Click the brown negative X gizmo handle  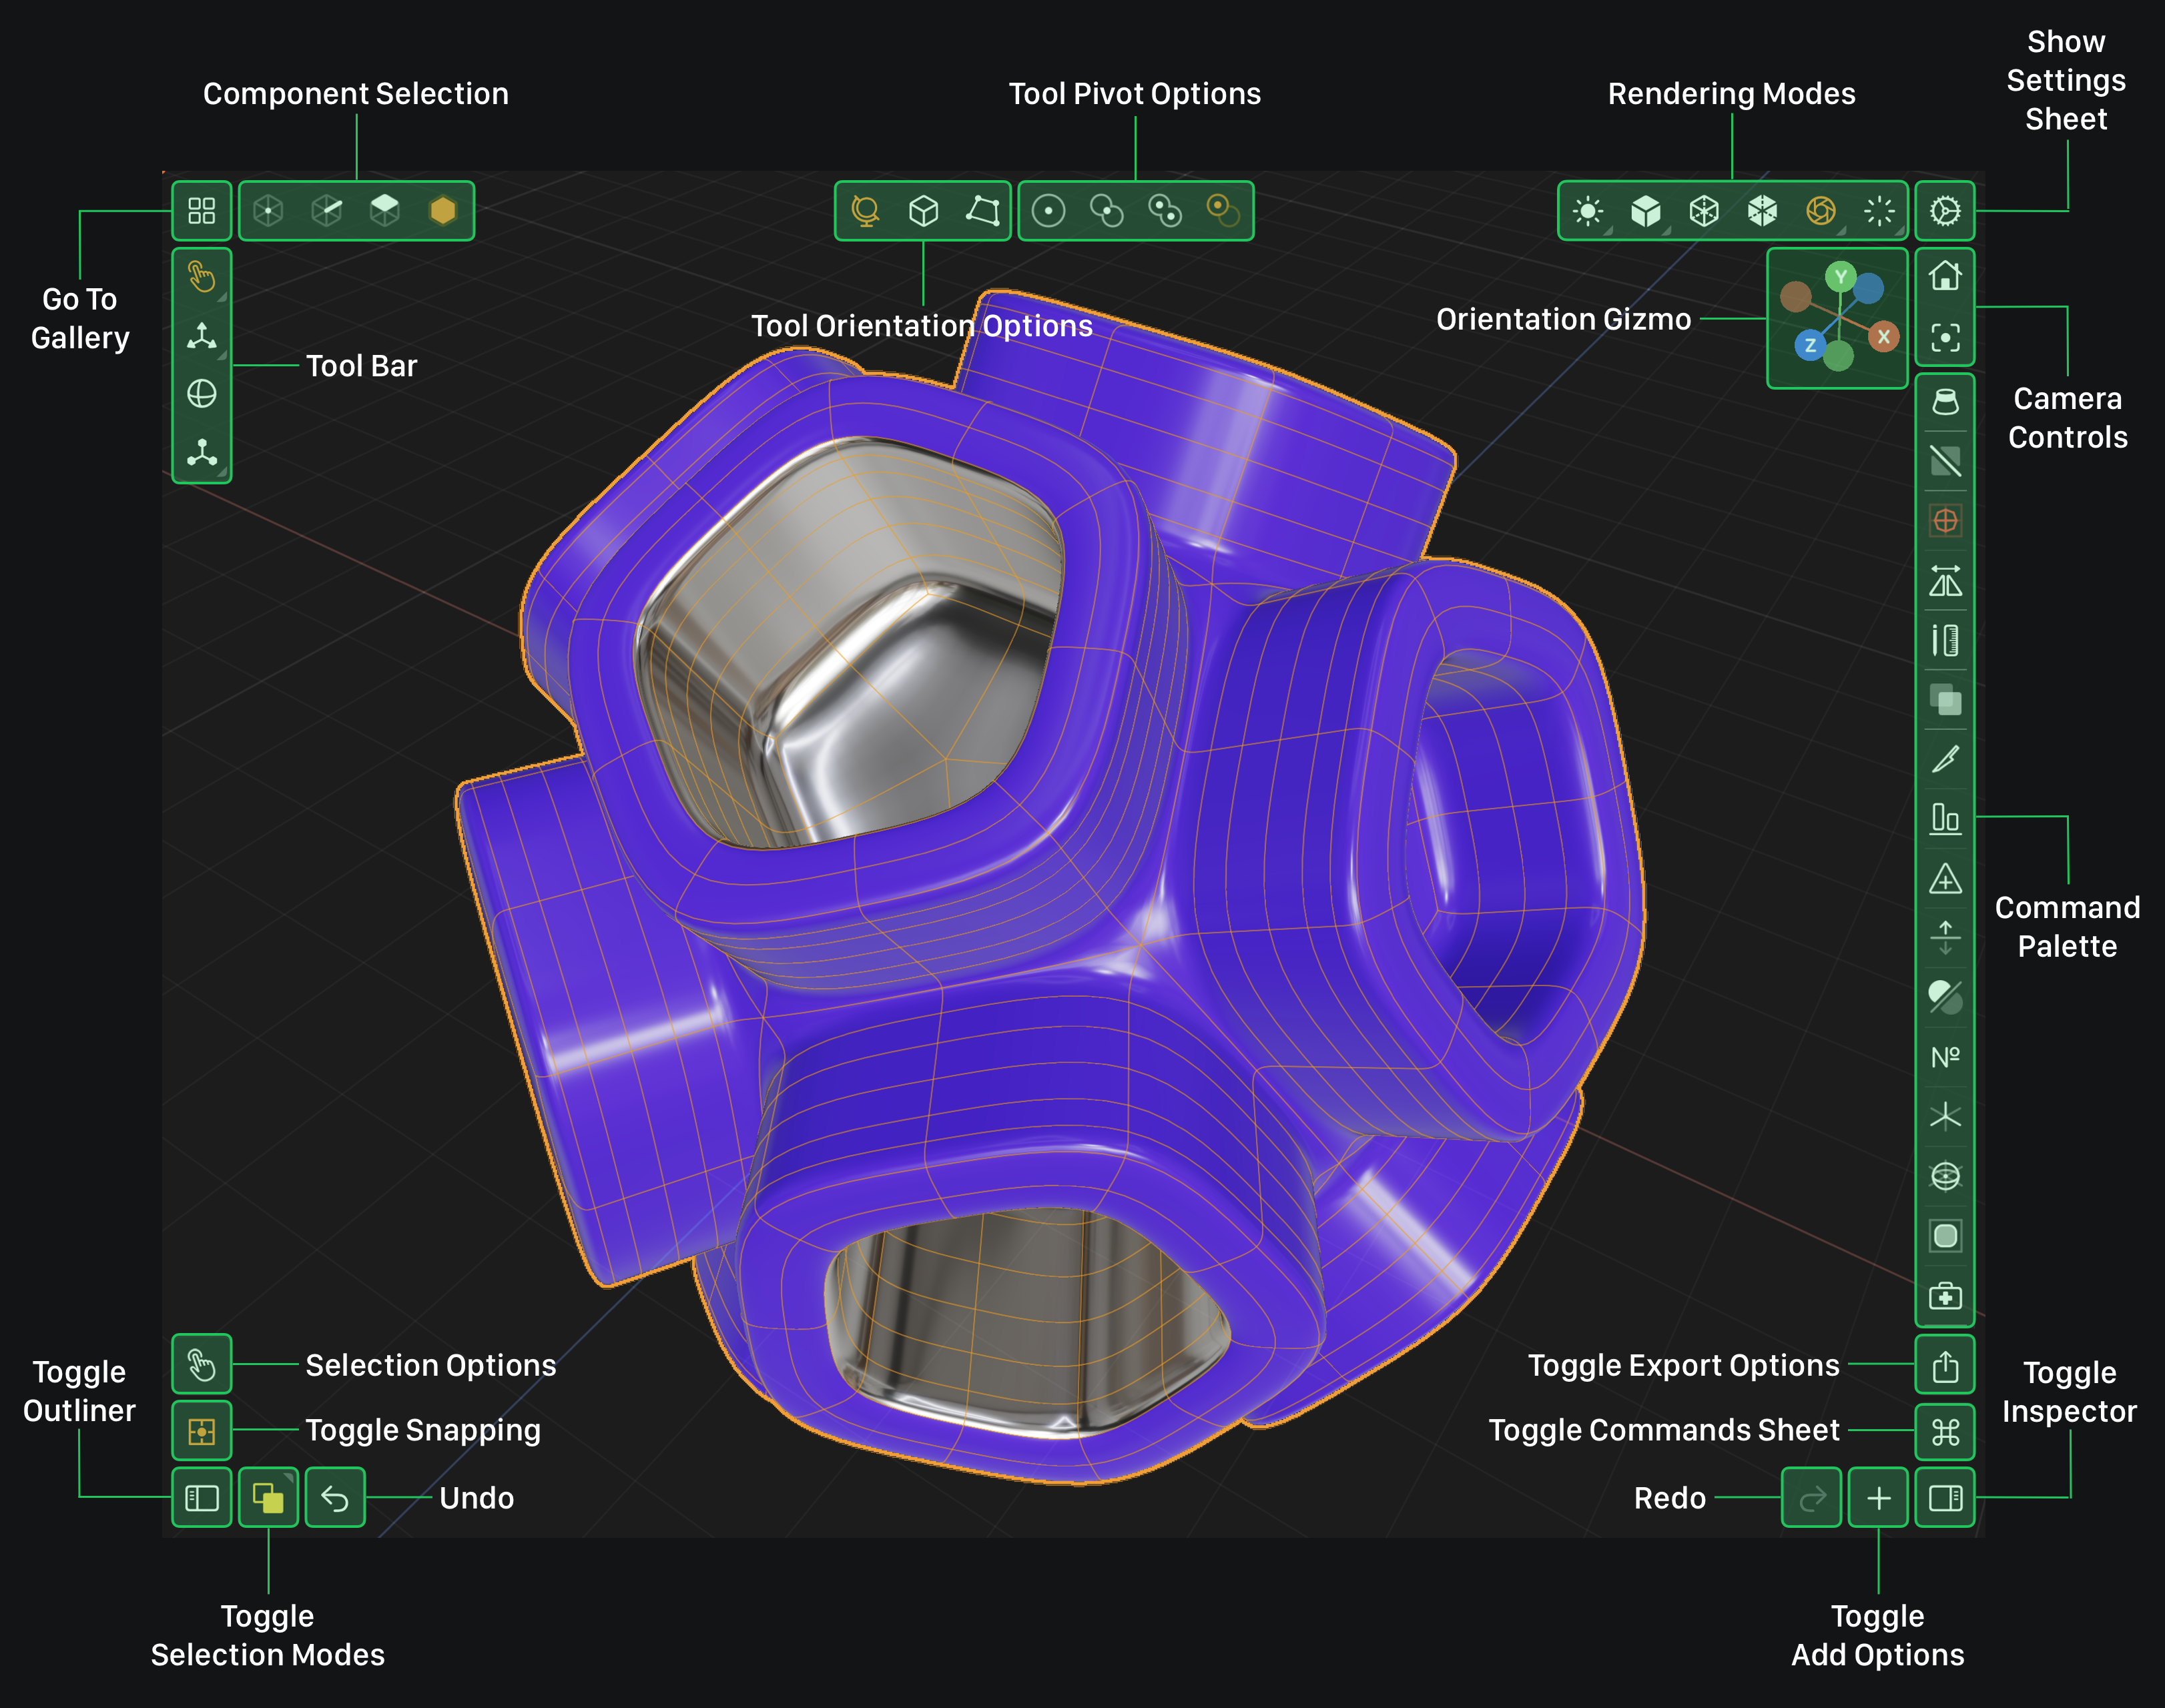pyautogui.click(x=1796, y=296)
